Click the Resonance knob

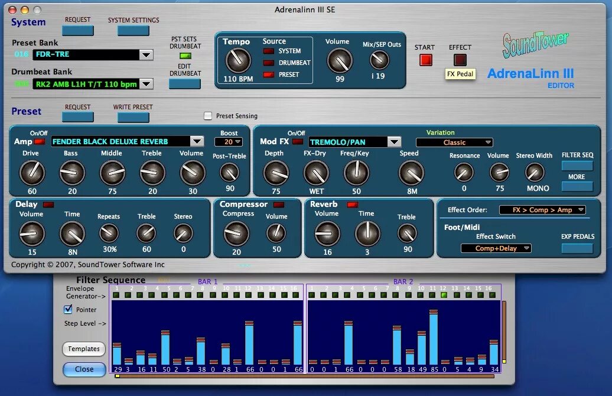coord(464,172)
